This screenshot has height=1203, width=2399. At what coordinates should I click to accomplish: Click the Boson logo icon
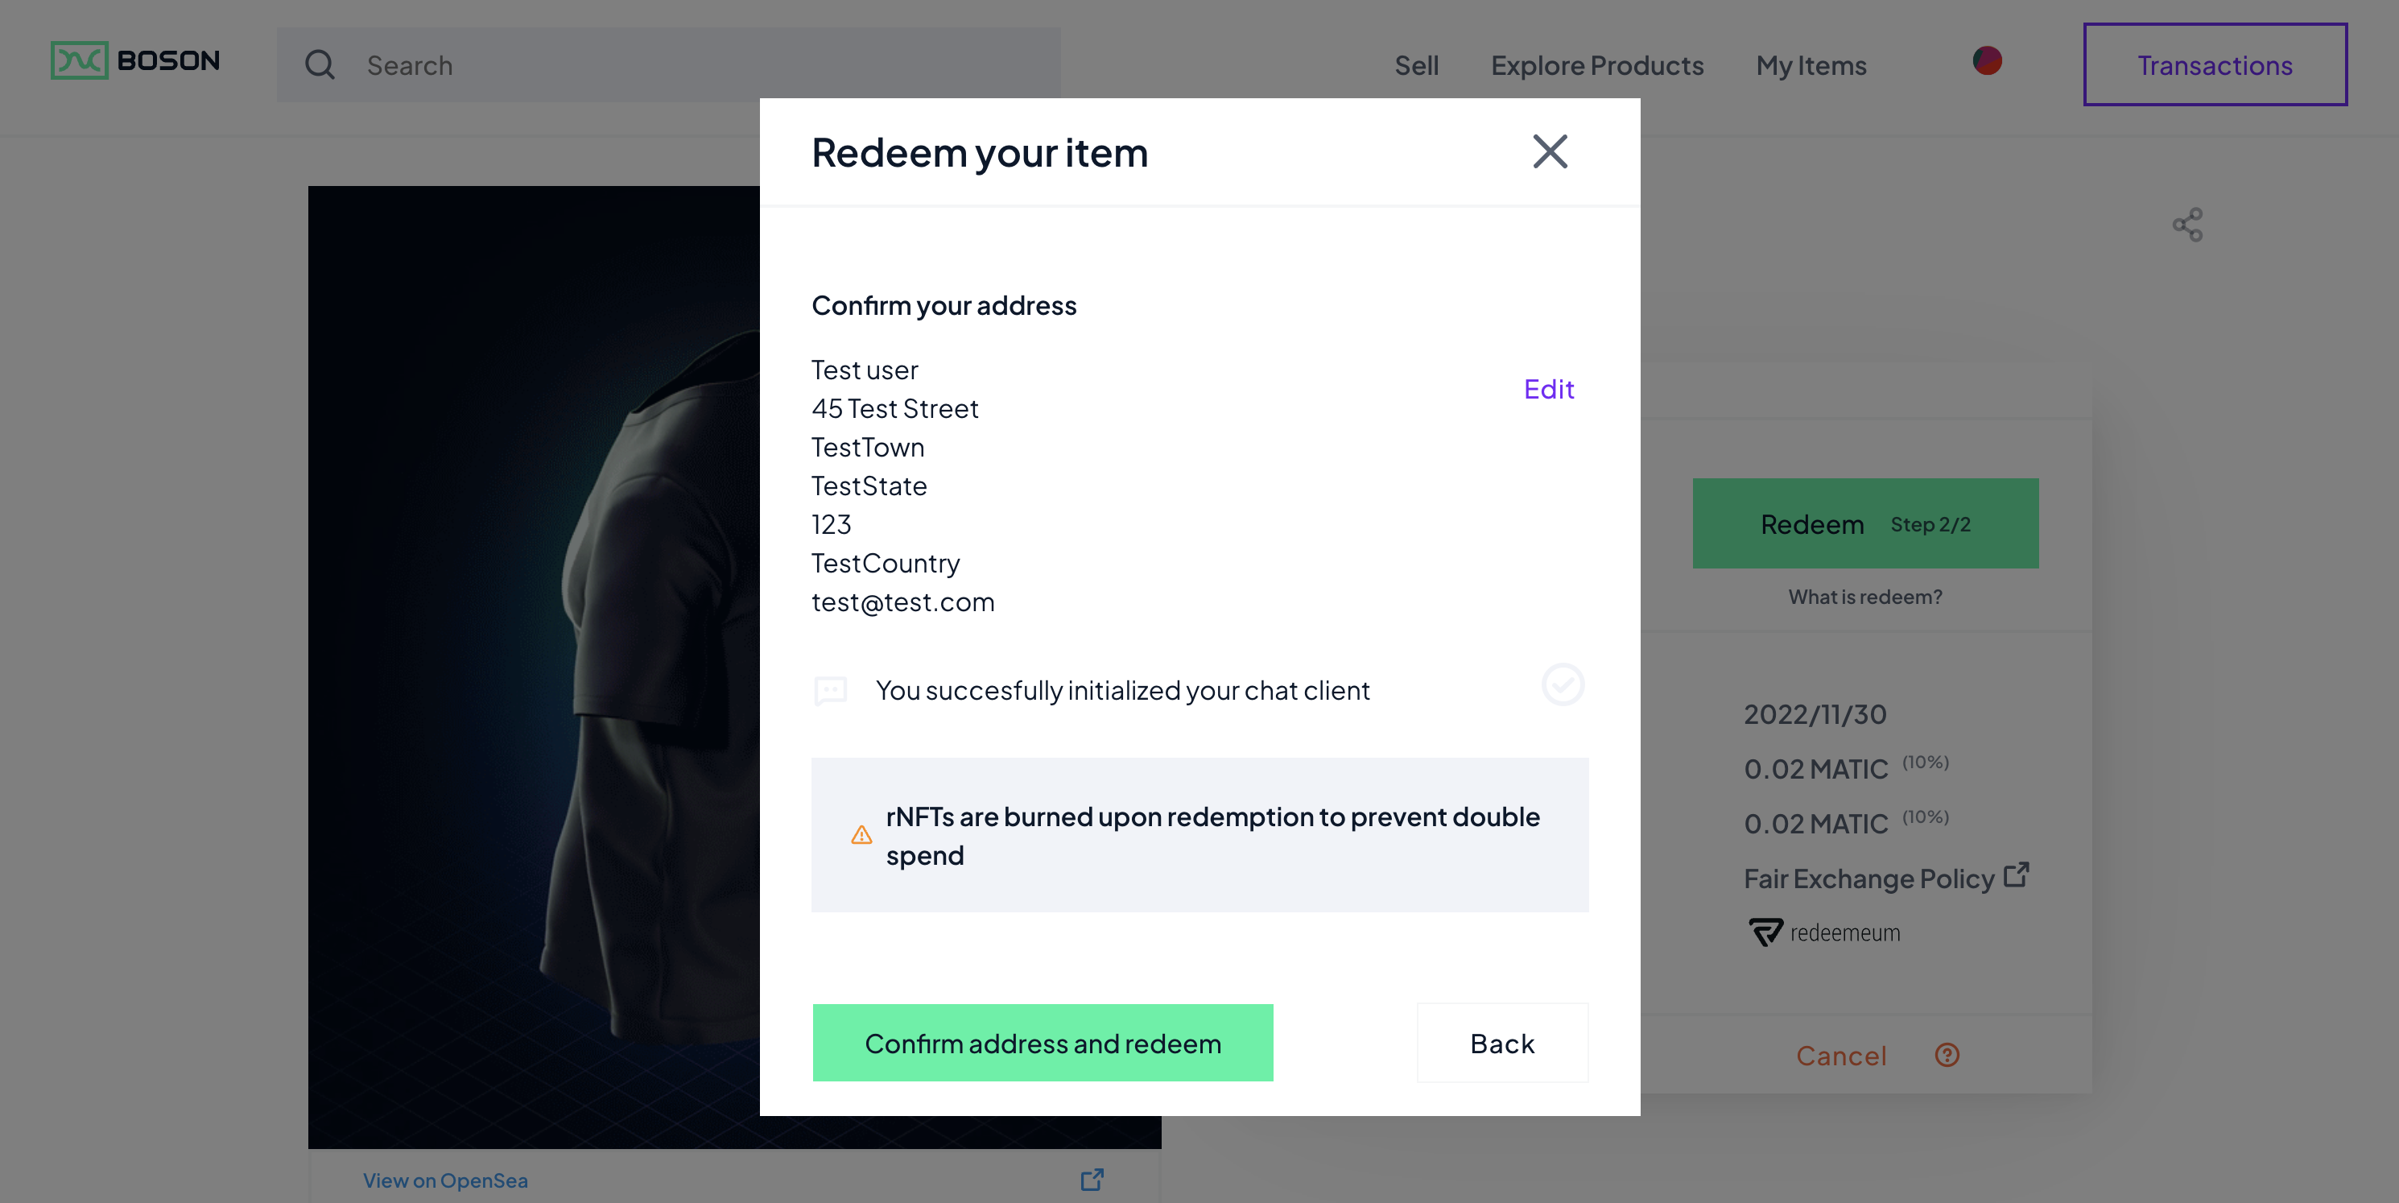[79, 60]
